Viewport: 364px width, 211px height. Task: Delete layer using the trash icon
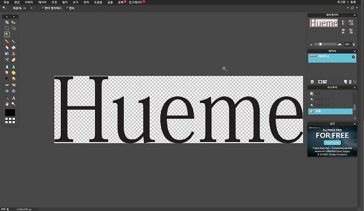point(350,82)
